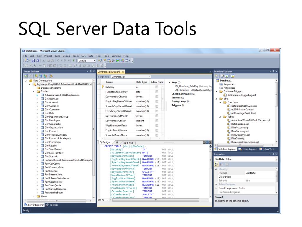This screenshot has width=302, height=227.
Task: Click the Solution Explorer vertical scrollbar
Action: point(276,95)
